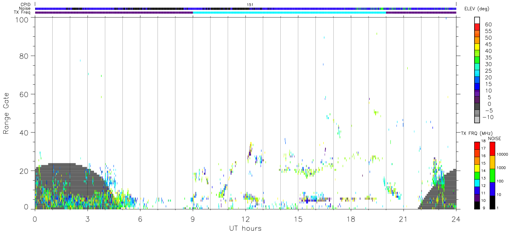513x237 pixels.
Task: Click Range Gate tick label 40
Action: [24, 133]
